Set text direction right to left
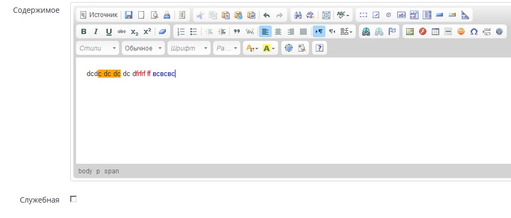The image size is (511, 218). (x=332, y=31)
